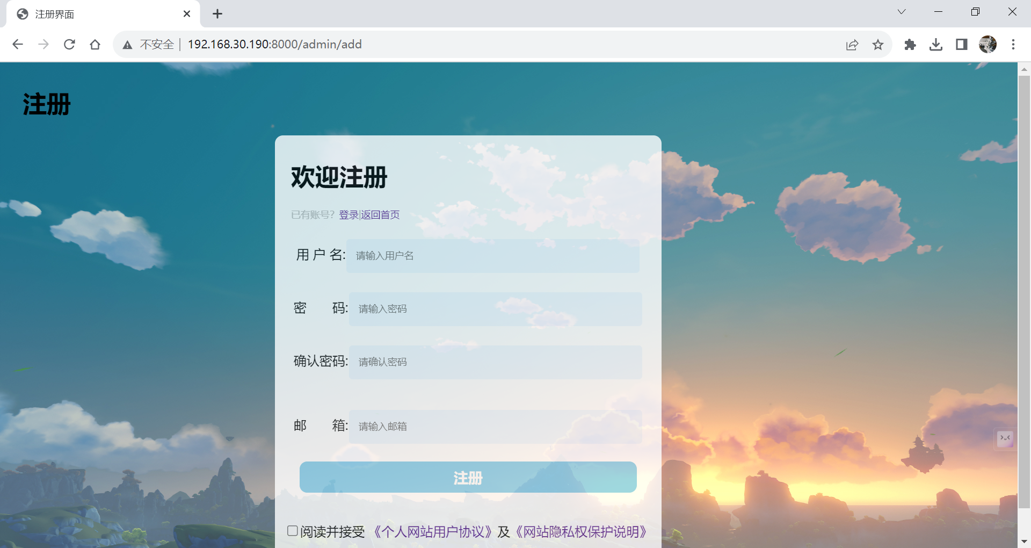Screen dimensions: 1031x548
Task: Open the Chrome three-dot menu
Action: 1013,45
